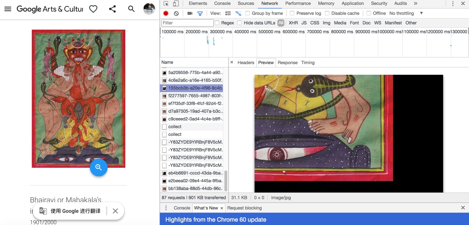Switch to large request rows view
Viewport: 469px width, 225px height.
pos(228,13)
